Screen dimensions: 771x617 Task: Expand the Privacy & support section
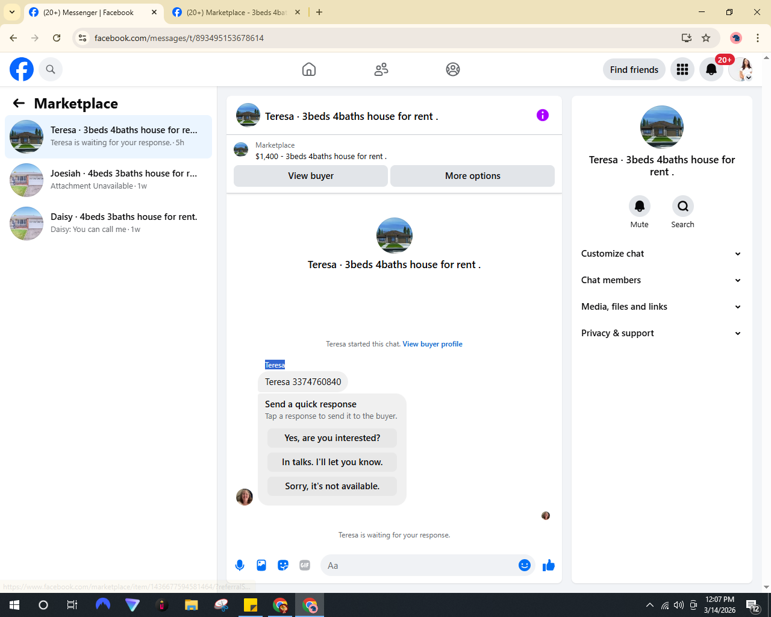click(x=661, y=333)
